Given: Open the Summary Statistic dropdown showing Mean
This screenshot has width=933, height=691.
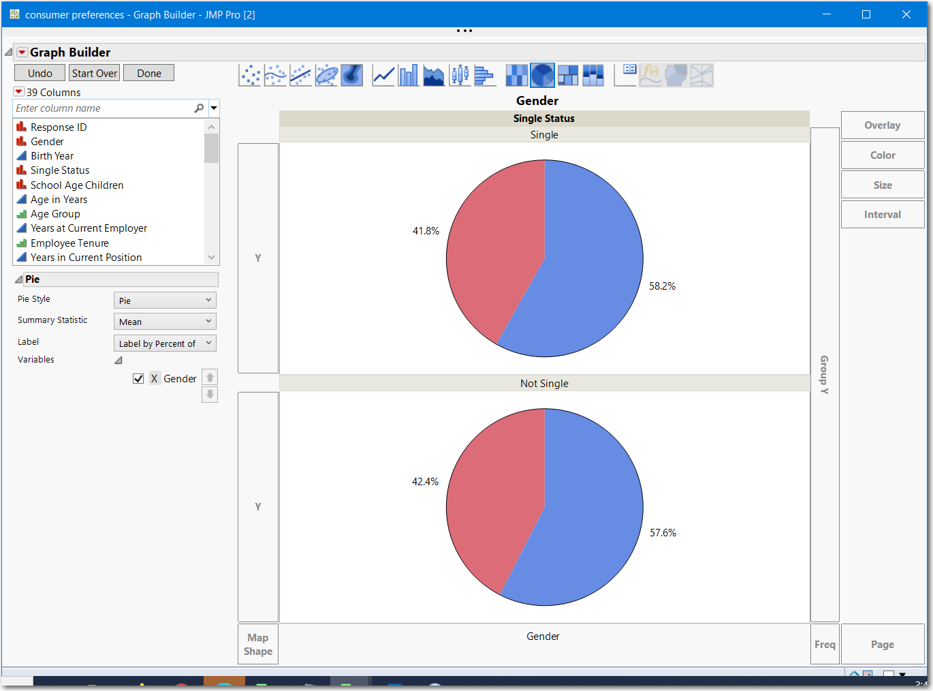Looking at the screenshot, I should pyautogui.click(x=164, y=321).
